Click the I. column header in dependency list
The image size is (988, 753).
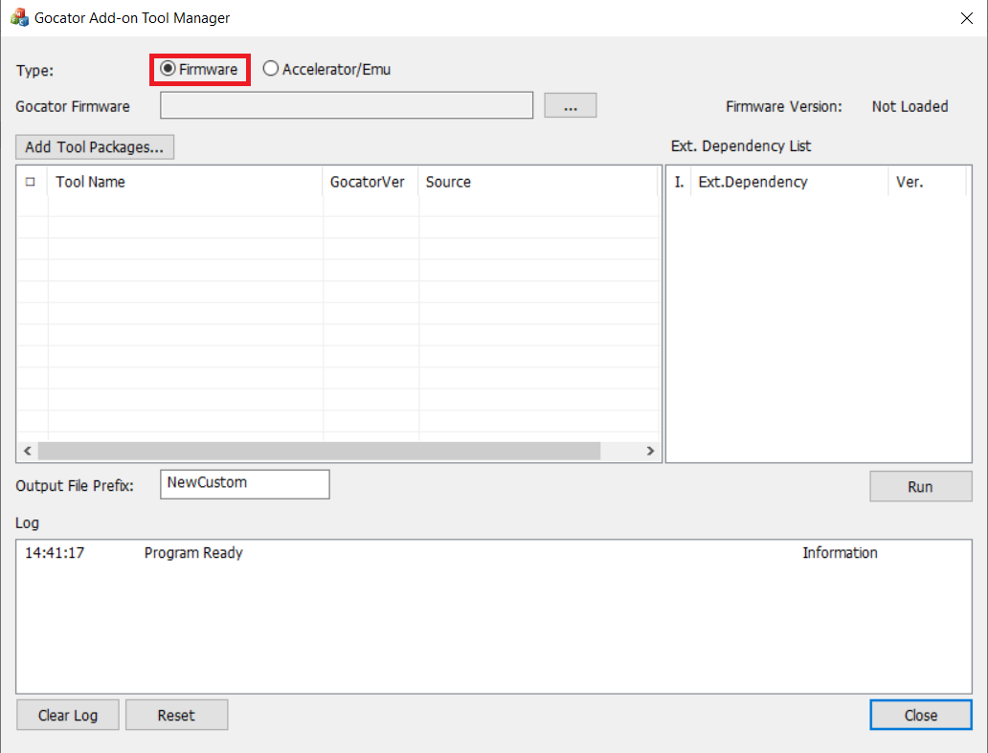[679, 182]
